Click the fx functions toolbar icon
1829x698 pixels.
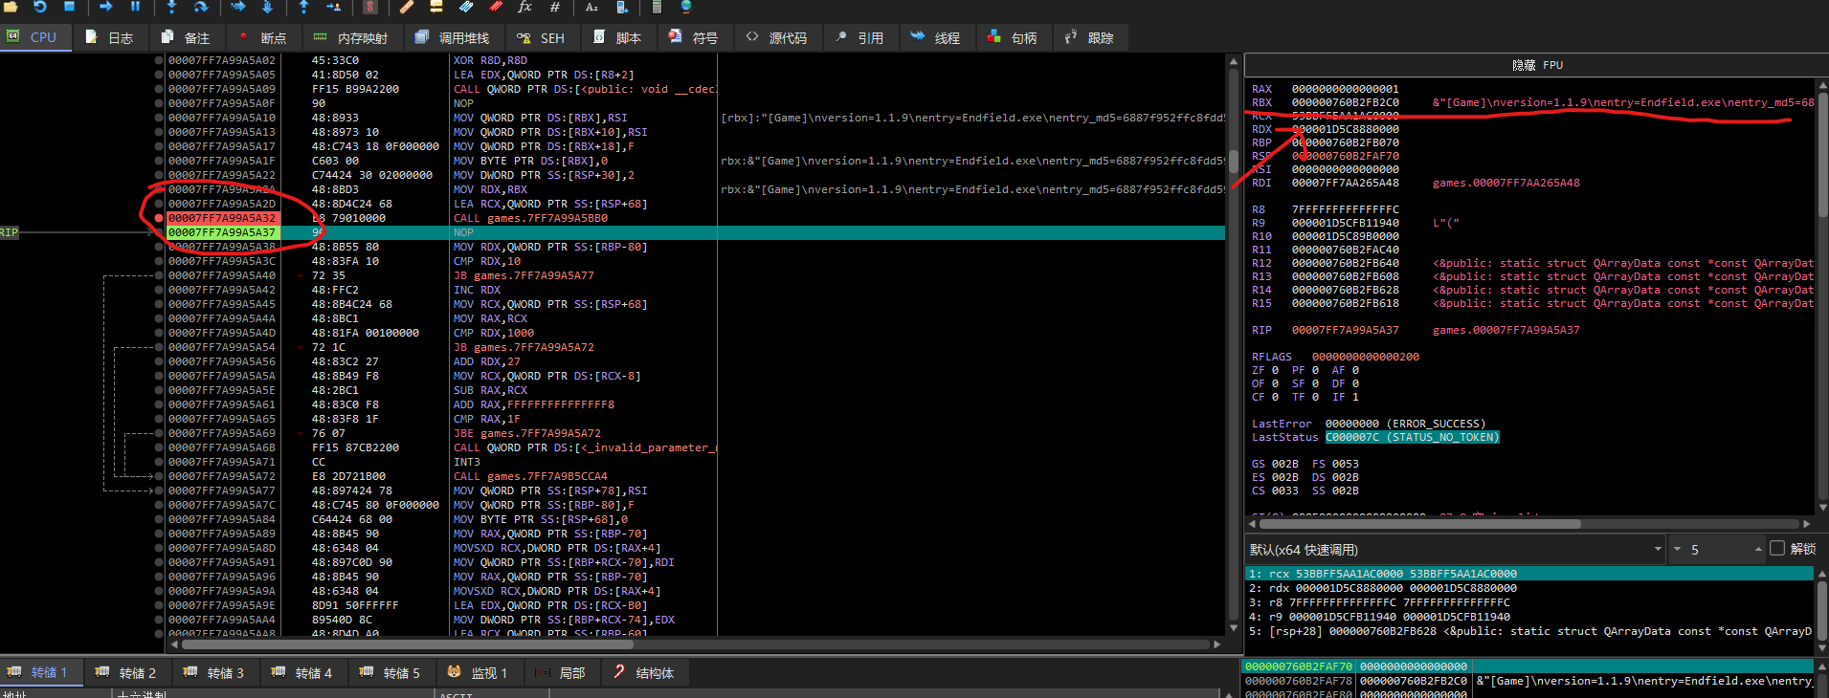tap(524, 7)
